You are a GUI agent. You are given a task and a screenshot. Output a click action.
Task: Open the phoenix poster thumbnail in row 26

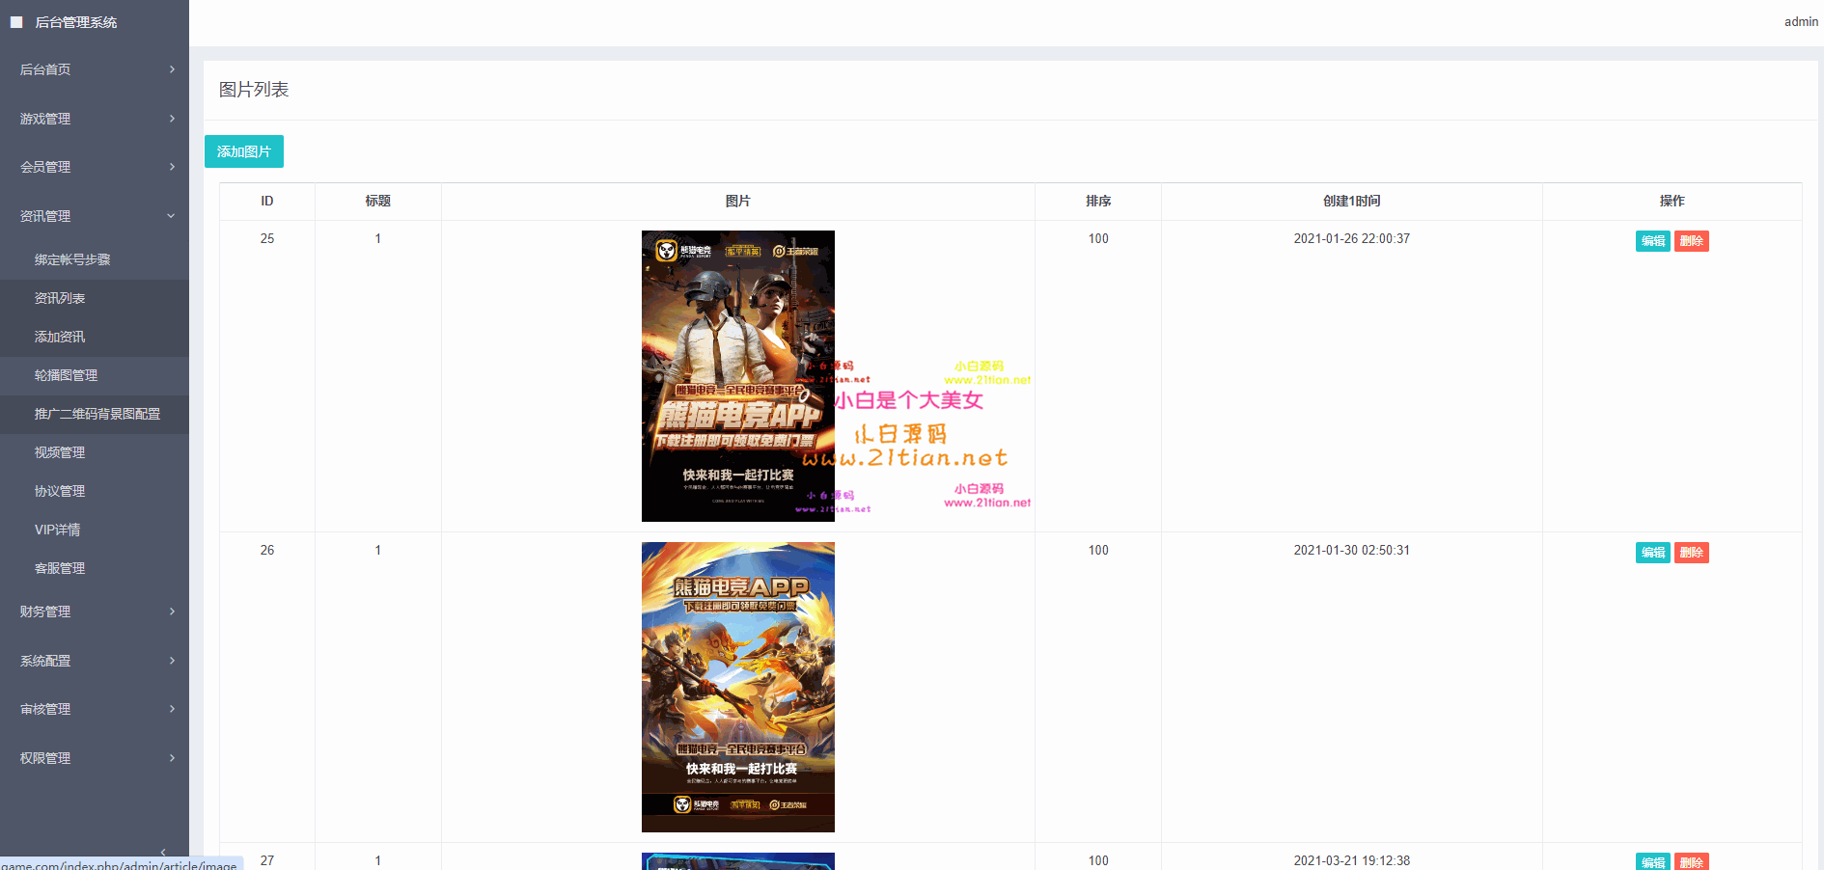click(738, 687)
